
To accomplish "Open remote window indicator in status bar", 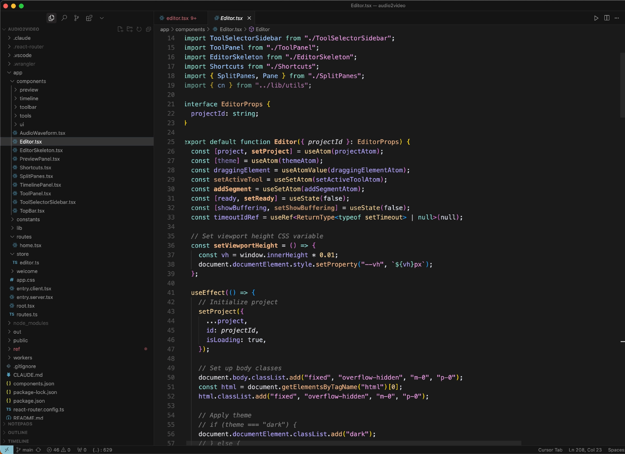I will [x=7, y=450].
